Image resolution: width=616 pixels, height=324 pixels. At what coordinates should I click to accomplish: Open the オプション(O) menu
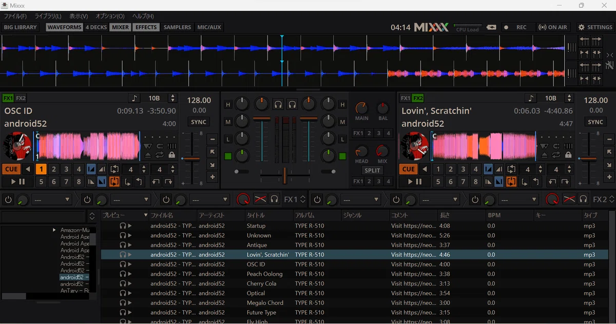pos(110,16)
